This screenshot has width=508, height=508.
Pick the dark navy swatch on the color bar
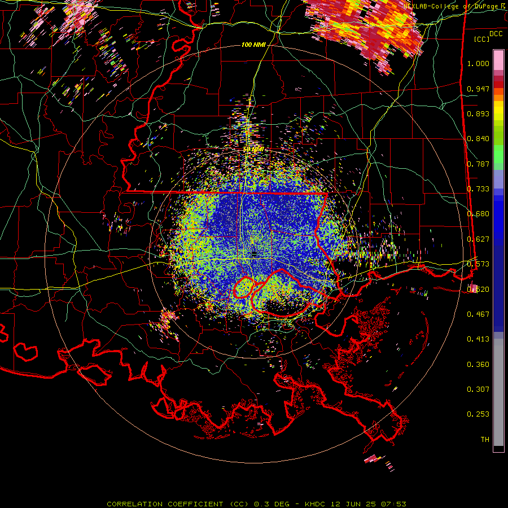coord(498,285)
